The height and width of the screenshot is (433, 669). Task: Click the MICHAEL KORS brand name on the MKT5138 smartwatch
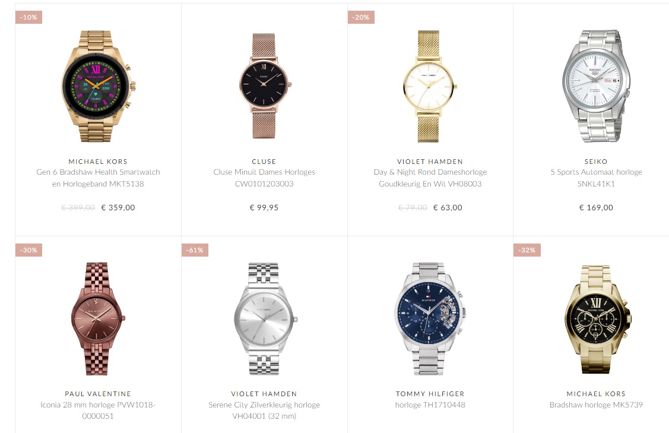(x=98, y=162)
